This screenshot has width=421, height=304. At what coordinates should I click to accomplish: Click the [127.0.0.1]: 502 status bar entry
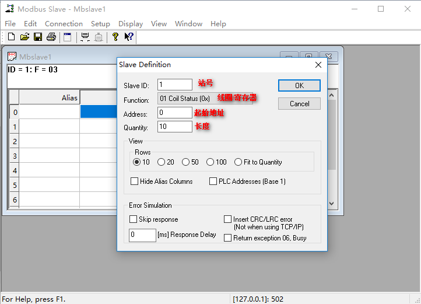[258, 299]
